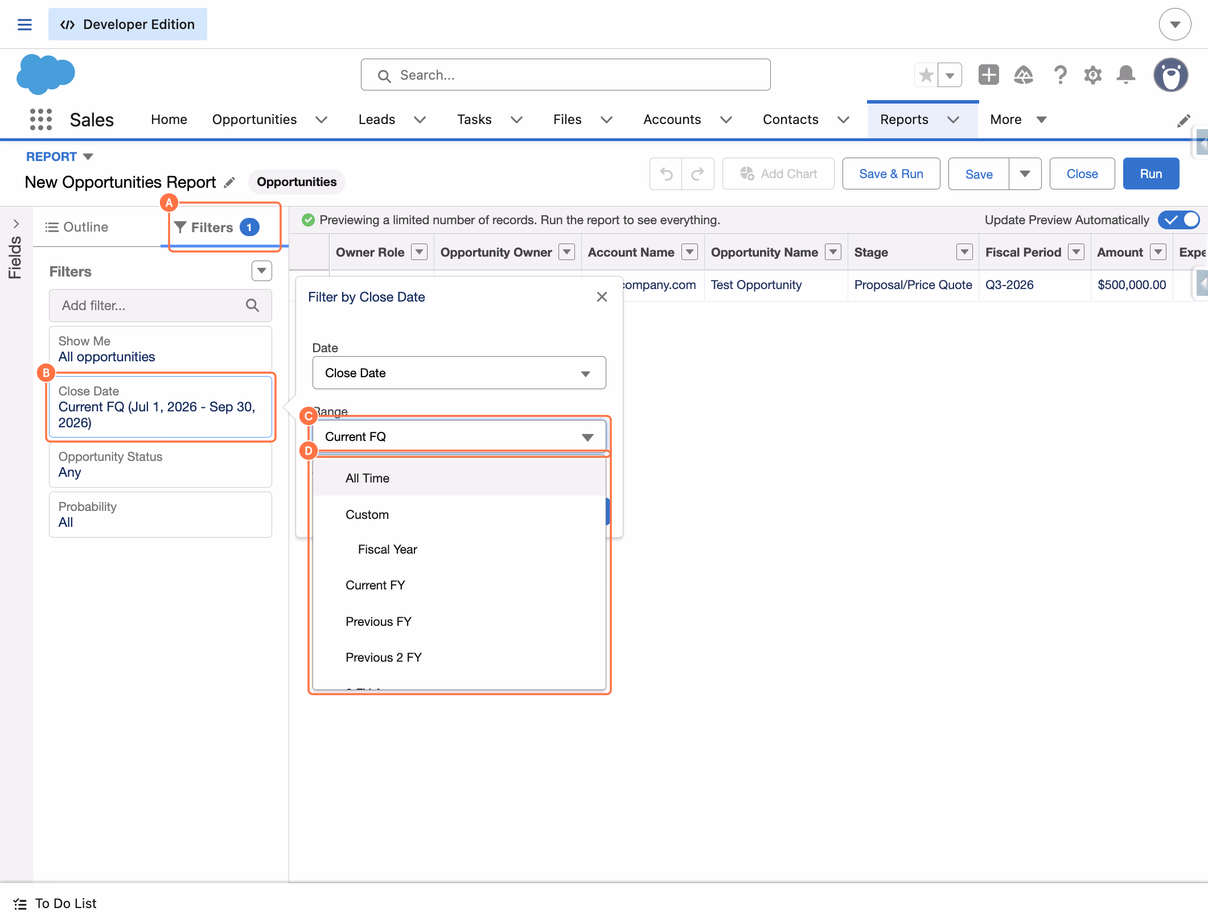Image resolution: width=1208 pixels, height=924 pixels.
Task: Open Opportunity Name column menu arrow
Action: tap(833, 251)
